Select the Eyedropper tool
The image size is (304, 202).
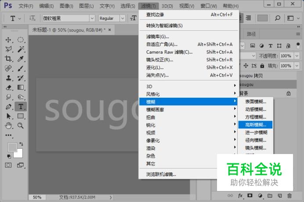21,59
